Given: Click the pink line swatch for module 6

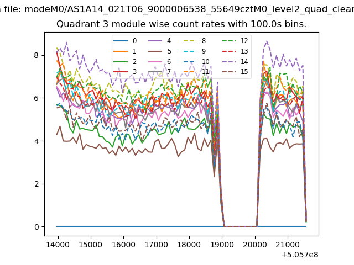Looking at the screenshot, I should click(154, 61).
